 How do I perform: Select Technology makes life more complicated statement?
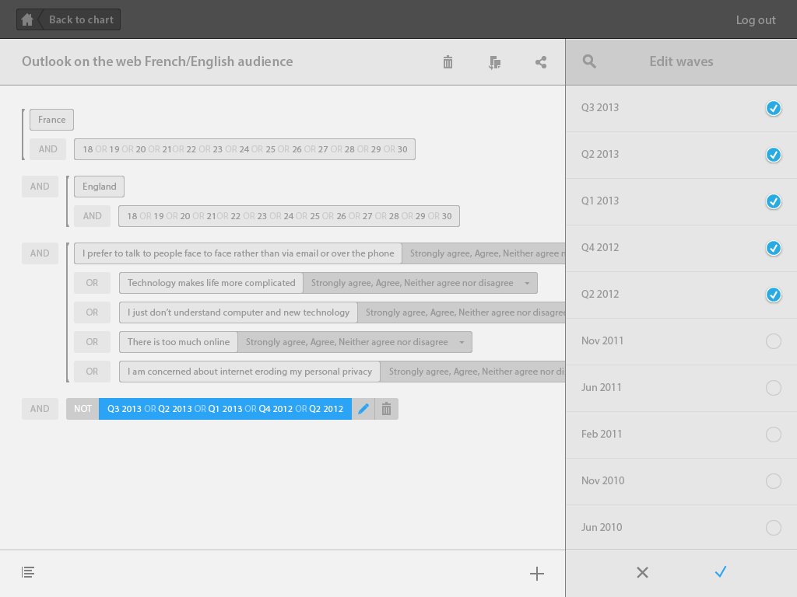[212, 283]
